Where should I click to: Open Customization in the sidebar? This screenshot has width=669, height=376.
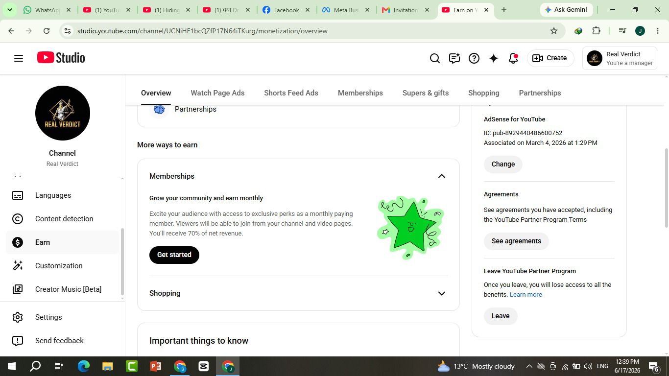[63, 266]
